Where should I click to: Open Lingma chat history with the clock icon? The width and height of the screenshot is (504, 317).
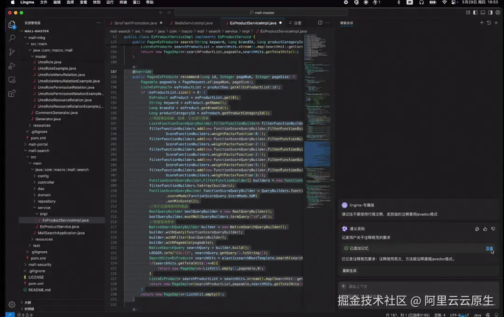pos(489,22)
